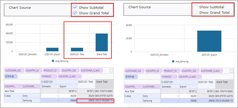This screenshot has height=108, width=238.
Task: Open CUSTOMER_CLASS filter icon in right pivot grid
Action: point(221,71)
